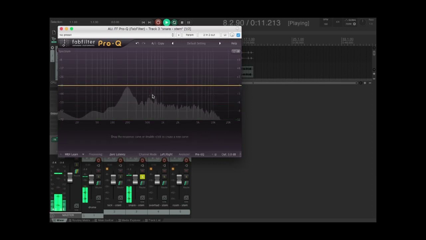
Task: Open the Param button in the FX window
Action: 190,35
